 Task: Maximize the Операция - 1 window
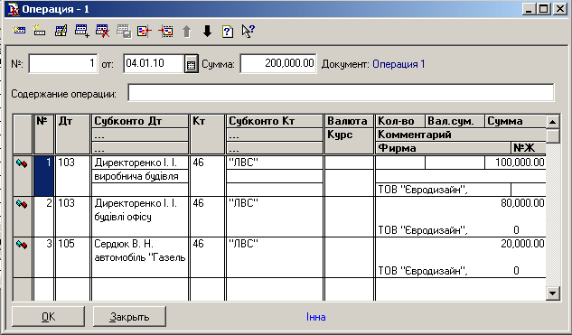pos(544,9)
